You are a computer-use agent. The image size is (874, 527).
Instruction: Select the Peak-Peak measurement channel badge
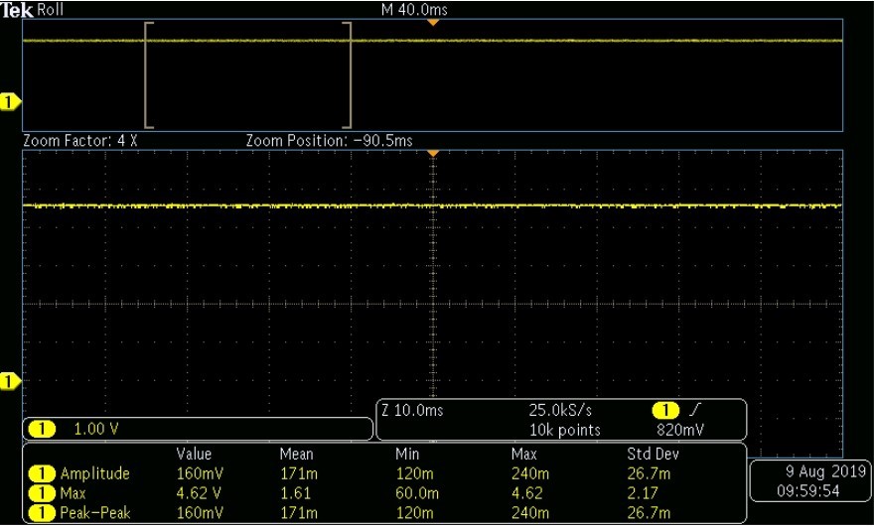point(42,513)
